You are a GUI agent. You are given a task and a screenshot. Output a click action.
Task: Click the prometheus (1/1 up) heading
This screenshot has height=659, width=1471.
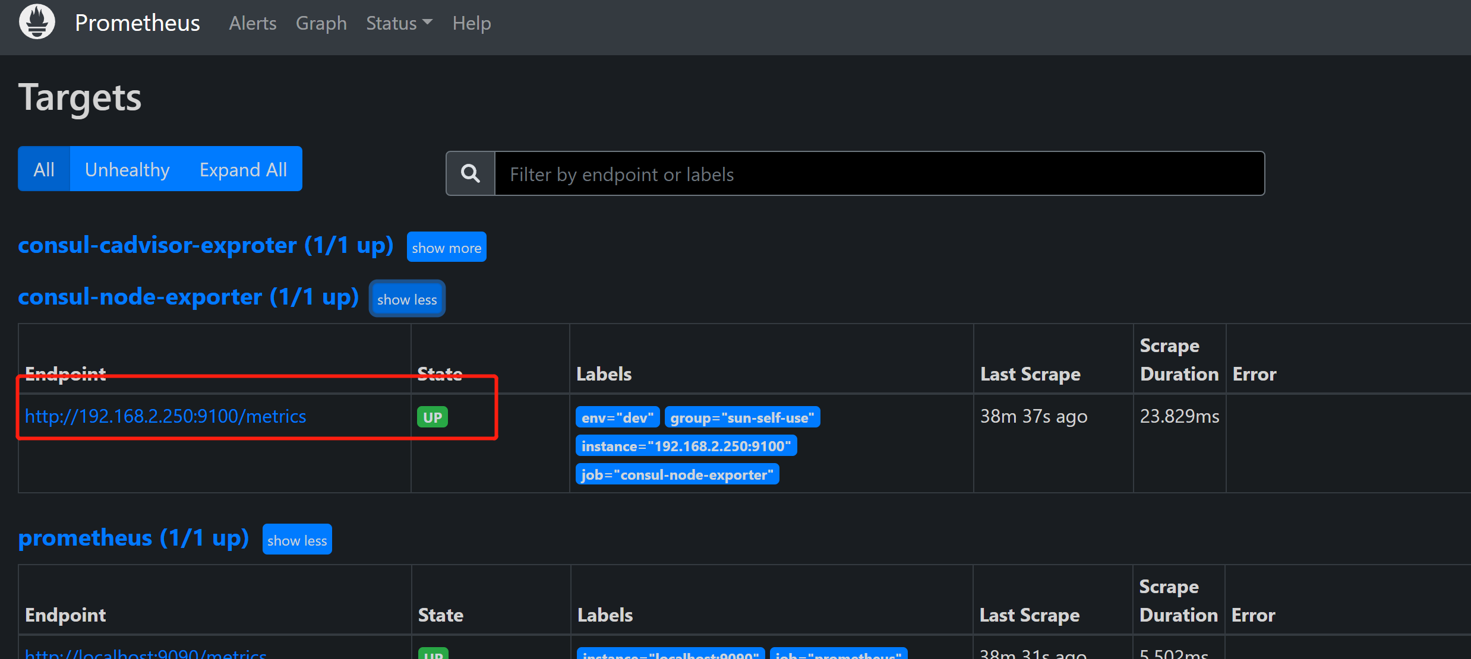pos(133,538)
